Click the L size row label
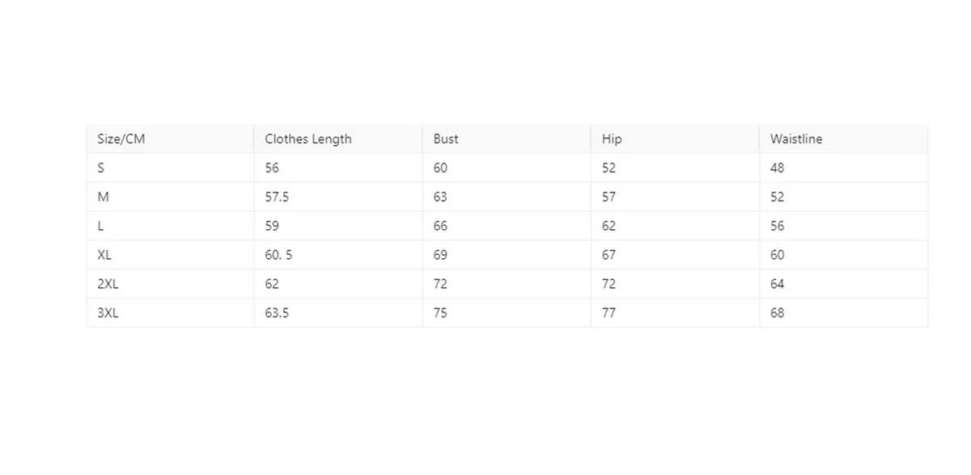Screen dimensions: 971x475 pyautogui.click(x=100, y=227)
